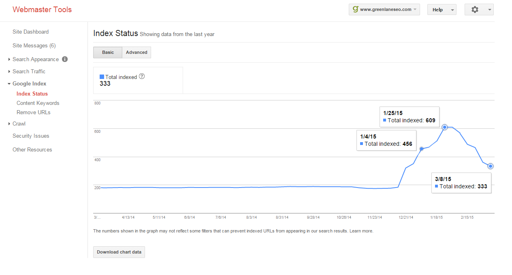Open the Help dropdown menu

pyautogui.click(x=442, y=9)
